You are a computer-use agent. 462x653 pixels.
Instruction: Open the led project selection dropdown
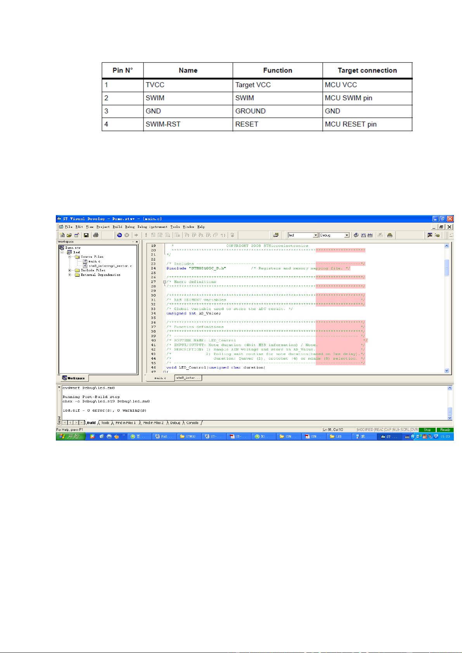click(x=316, y=235)
